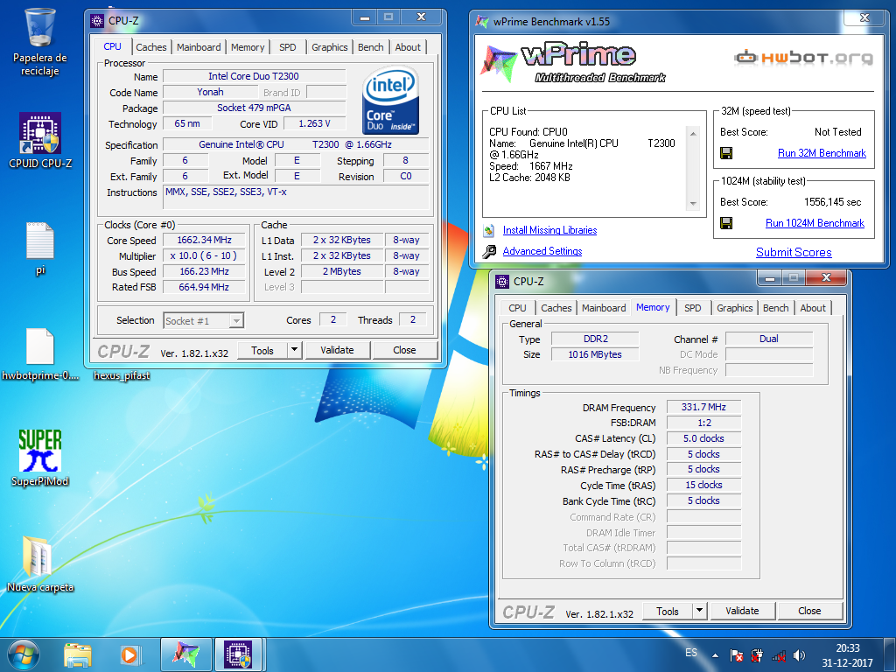
Task: Open the Nueva carpeta folder icon
Action: pos(40,563)
